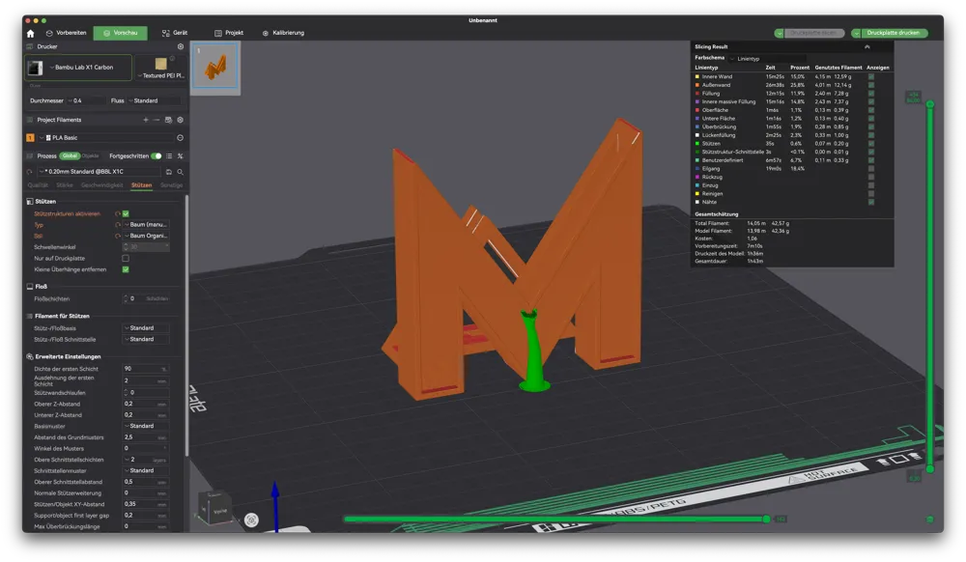Uncheck Kleine Überhänge entfernen checkbox
The height and width of the screenshot is (562, 966).
(126, 269)
